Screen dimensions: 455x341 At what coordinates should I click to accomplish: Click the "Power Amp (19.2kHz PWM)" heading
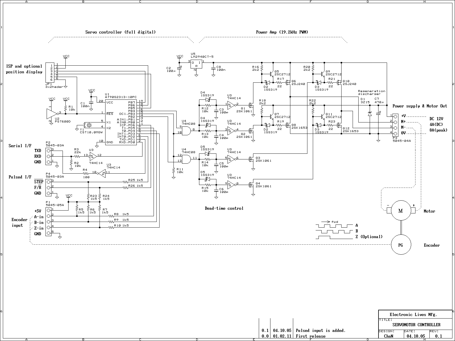pos(282,32)
